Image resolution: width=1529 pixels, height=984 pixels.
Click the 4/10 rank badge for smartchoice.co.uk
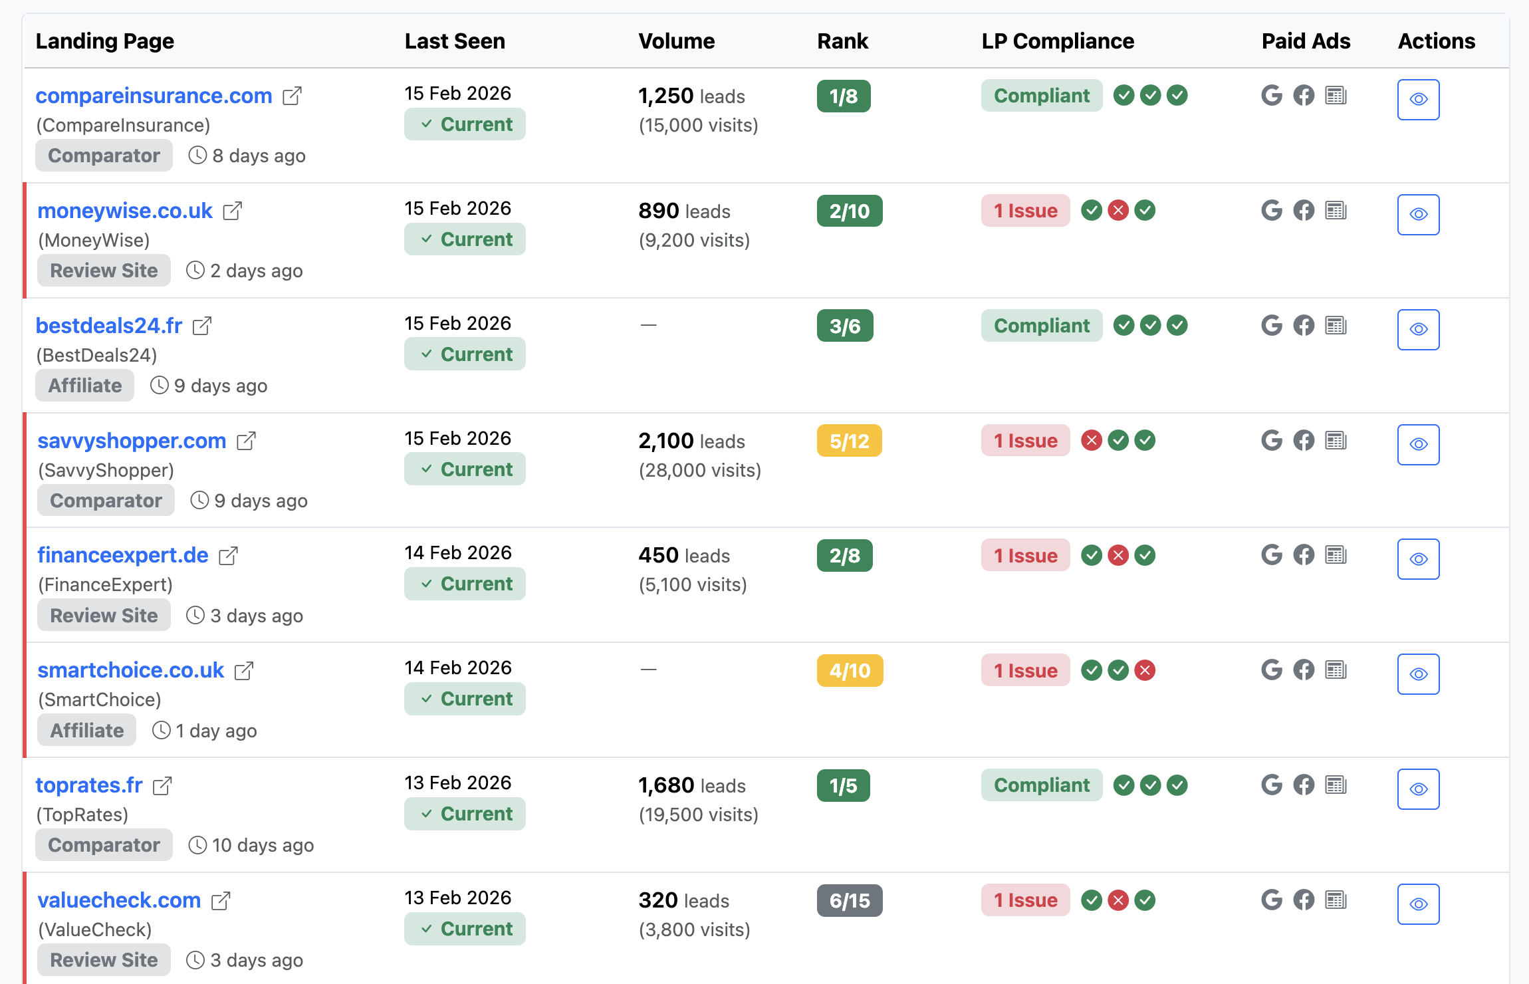click(x=849, y=670)
